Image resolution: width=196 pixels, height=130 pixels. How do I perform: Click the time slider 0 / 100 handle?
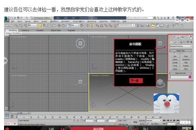point(20,113)
